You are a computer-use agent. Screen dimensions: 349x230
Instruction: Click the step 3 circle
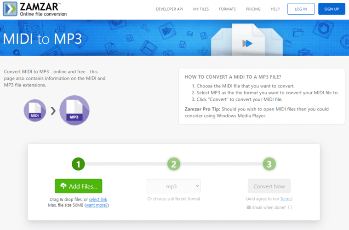coord(269,164)
